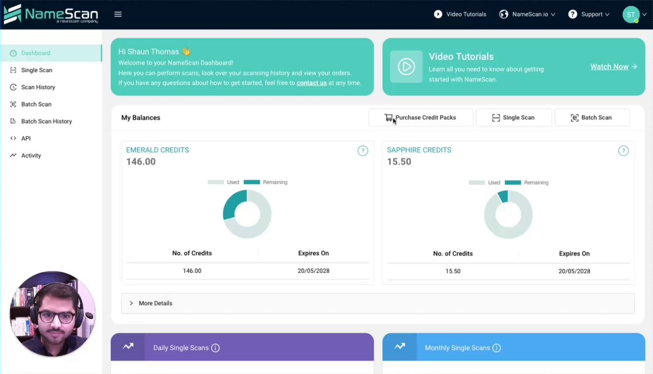The width and height of the screenshot is (653, 374).
Task: Click the Batch Scan button in My Balances
Action: pyautogui.click(x=592, y=118)
